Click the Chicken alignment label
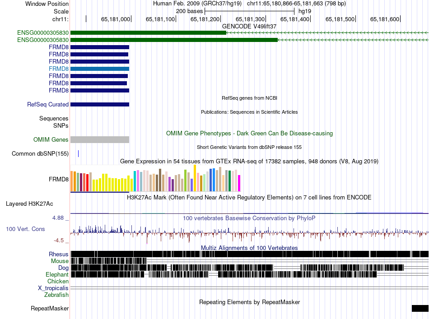Screen dimensions: 429x319 pyautogui.click(x=58, y=281)
